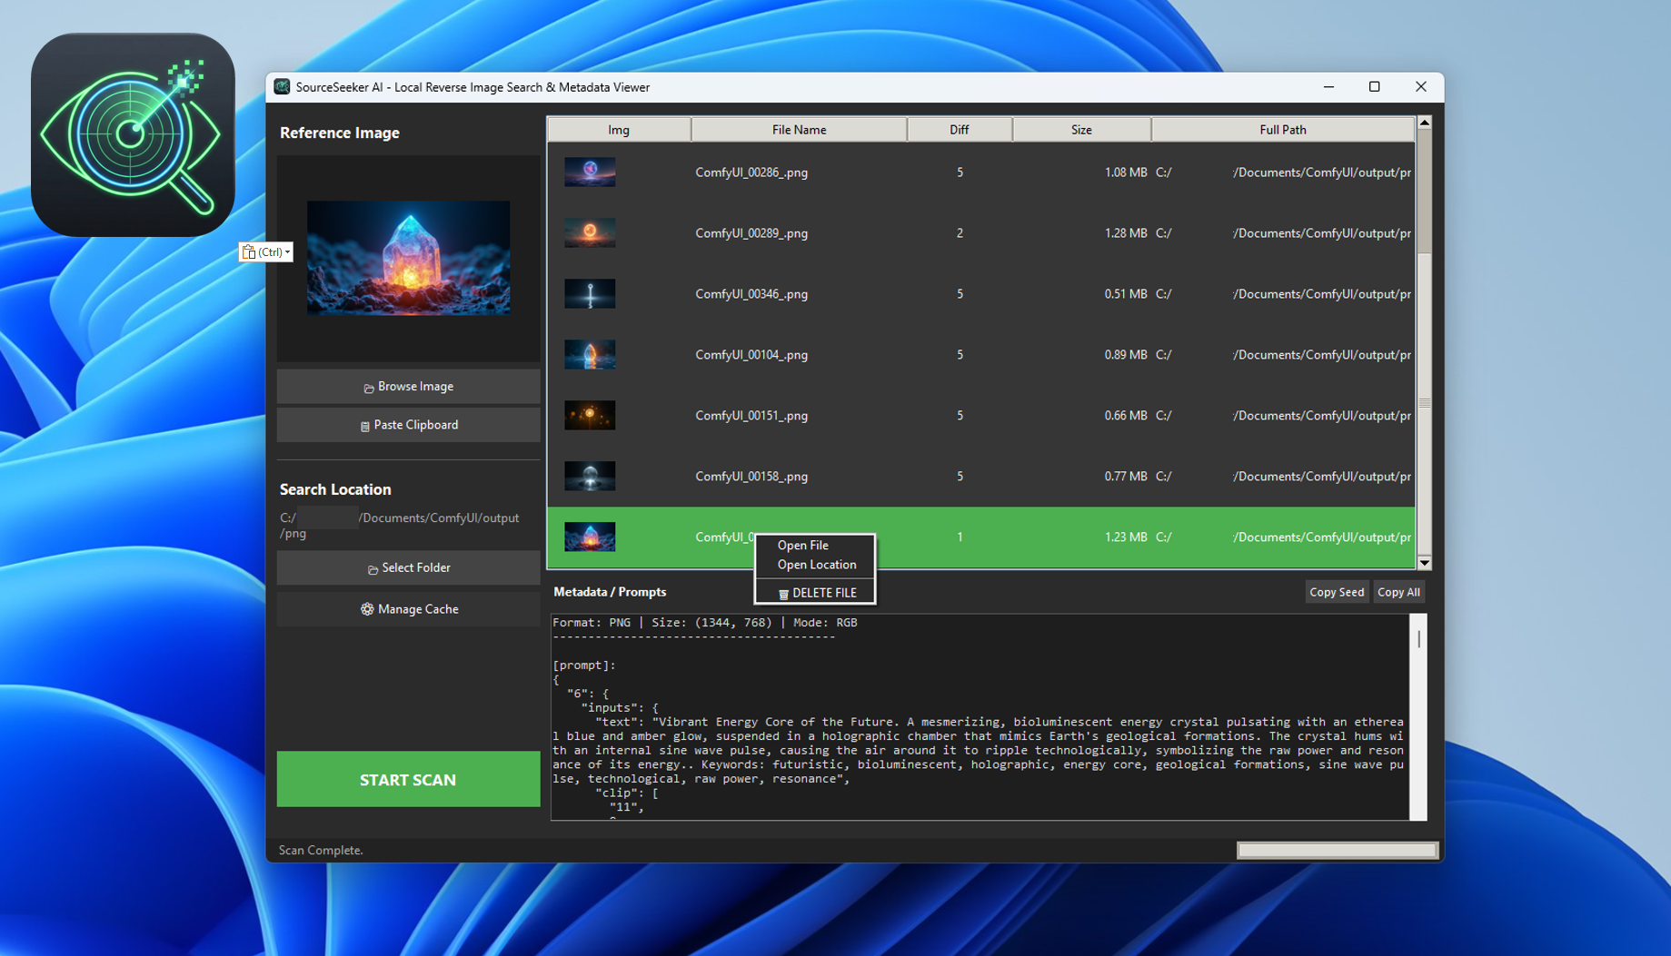Screen dimensions: 1671x956
Task: Choose DELETE FILE from the context menu
Action: pos(824,593)
